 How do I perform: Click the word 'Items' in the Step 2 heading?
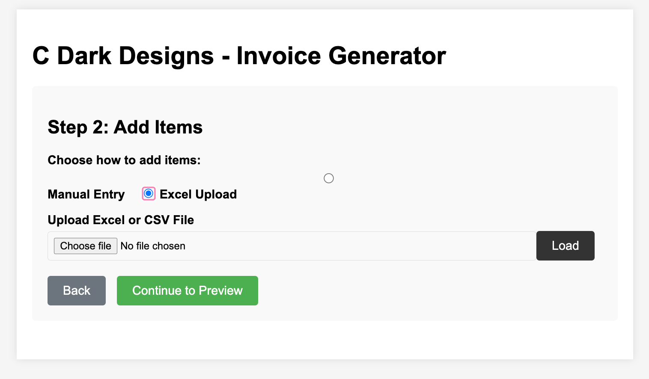[x=179, y=127]
